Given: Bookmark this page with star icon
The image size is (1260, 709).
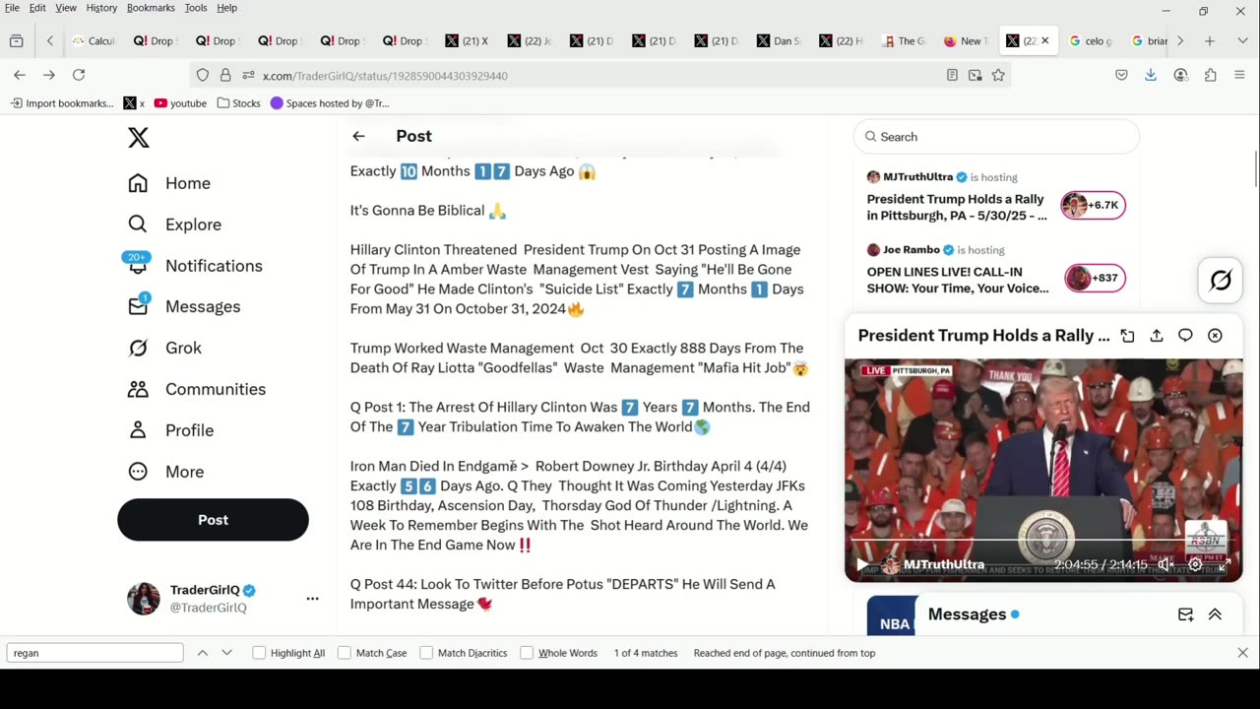Looking at the screenshot, I should 998,75.
